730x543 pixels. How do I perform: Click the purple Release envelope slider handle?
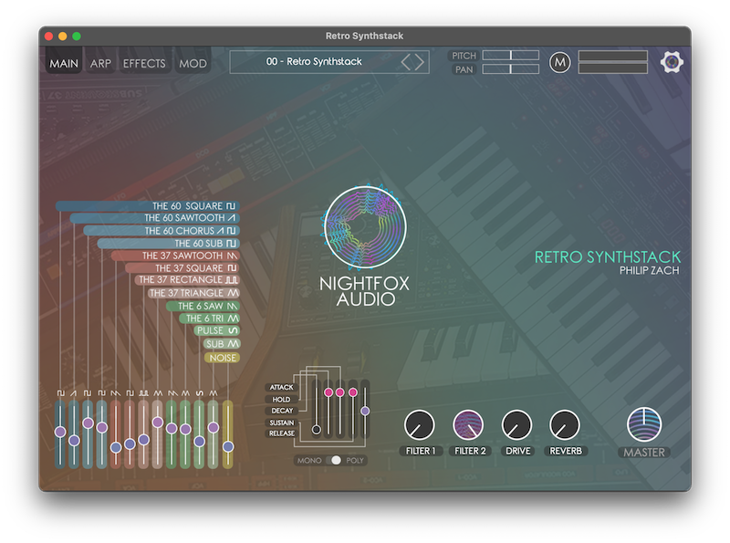(x=365, y=411)
